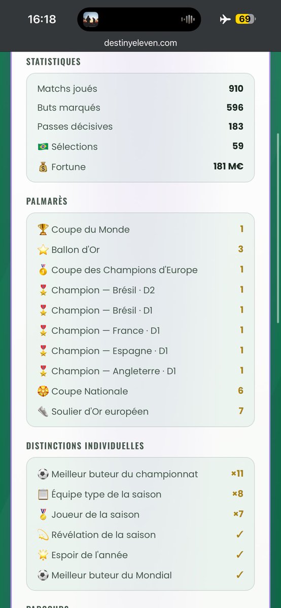Tap the soccer ball beside Meilleur buteur du championnat
The image size is (281, 608).
[43, 474]
